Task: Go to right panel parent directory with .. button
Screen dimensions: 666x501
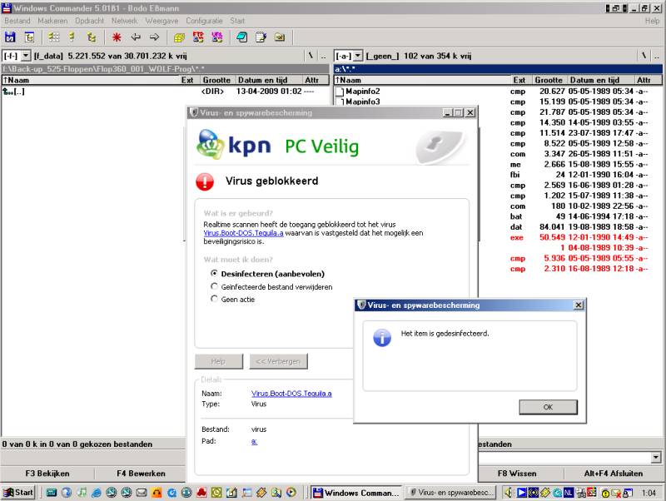Action: coord(656,56)
